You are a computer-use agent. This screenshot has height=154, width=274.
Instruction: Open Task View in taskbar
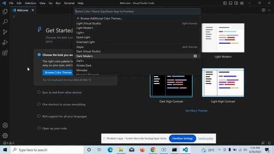99,150
